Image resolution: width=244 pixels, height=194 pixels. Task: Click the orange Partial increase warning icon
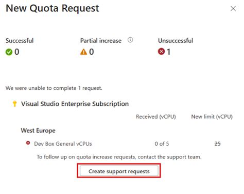click(83, 52)
